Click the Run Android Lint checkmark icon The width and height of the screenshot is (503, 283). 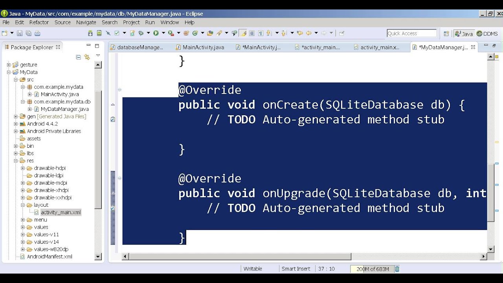coord(117,33)
